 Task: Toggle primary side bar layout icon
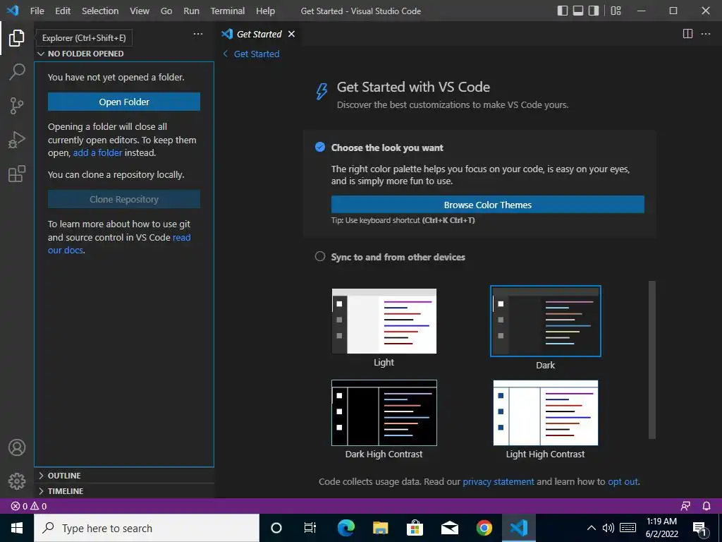coord(562,11)
